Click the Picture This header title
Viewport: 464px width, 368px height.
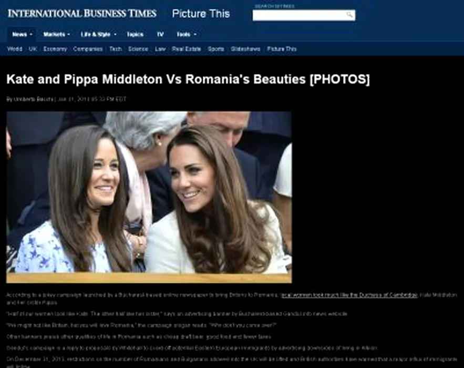[x=201, y=14]
